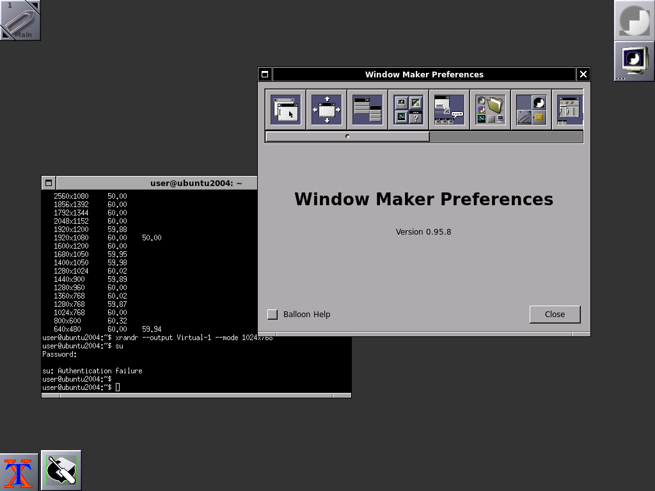Open the search path folder settings
Screen dimensions: 655x491
tap(491, 110)
